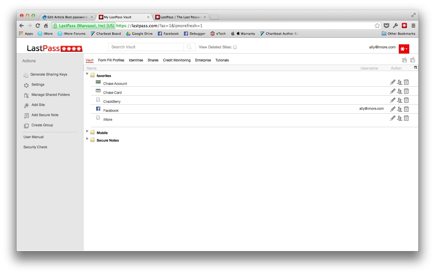Open the Form Fill Profiles tab

coord(111,60)
